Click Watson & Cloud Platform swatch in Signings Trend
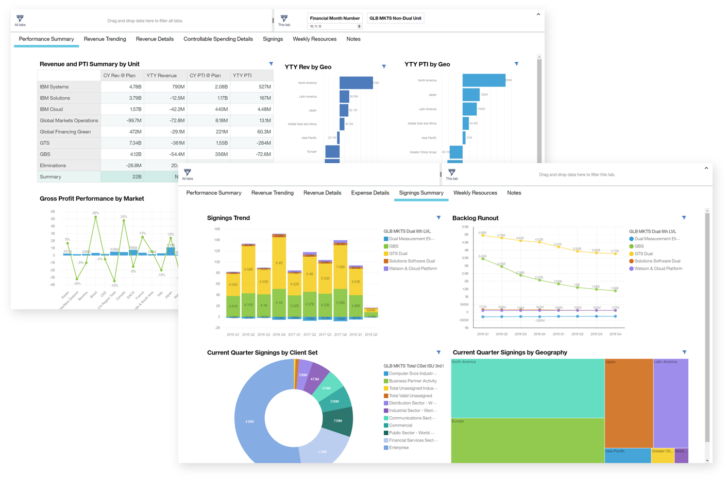 386,269
